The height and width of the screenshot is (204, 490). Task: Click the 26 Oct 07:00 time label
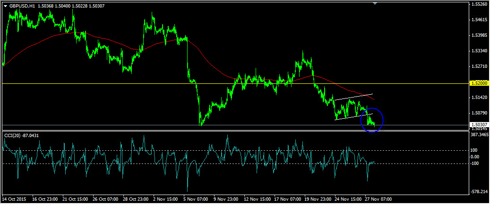106,199
